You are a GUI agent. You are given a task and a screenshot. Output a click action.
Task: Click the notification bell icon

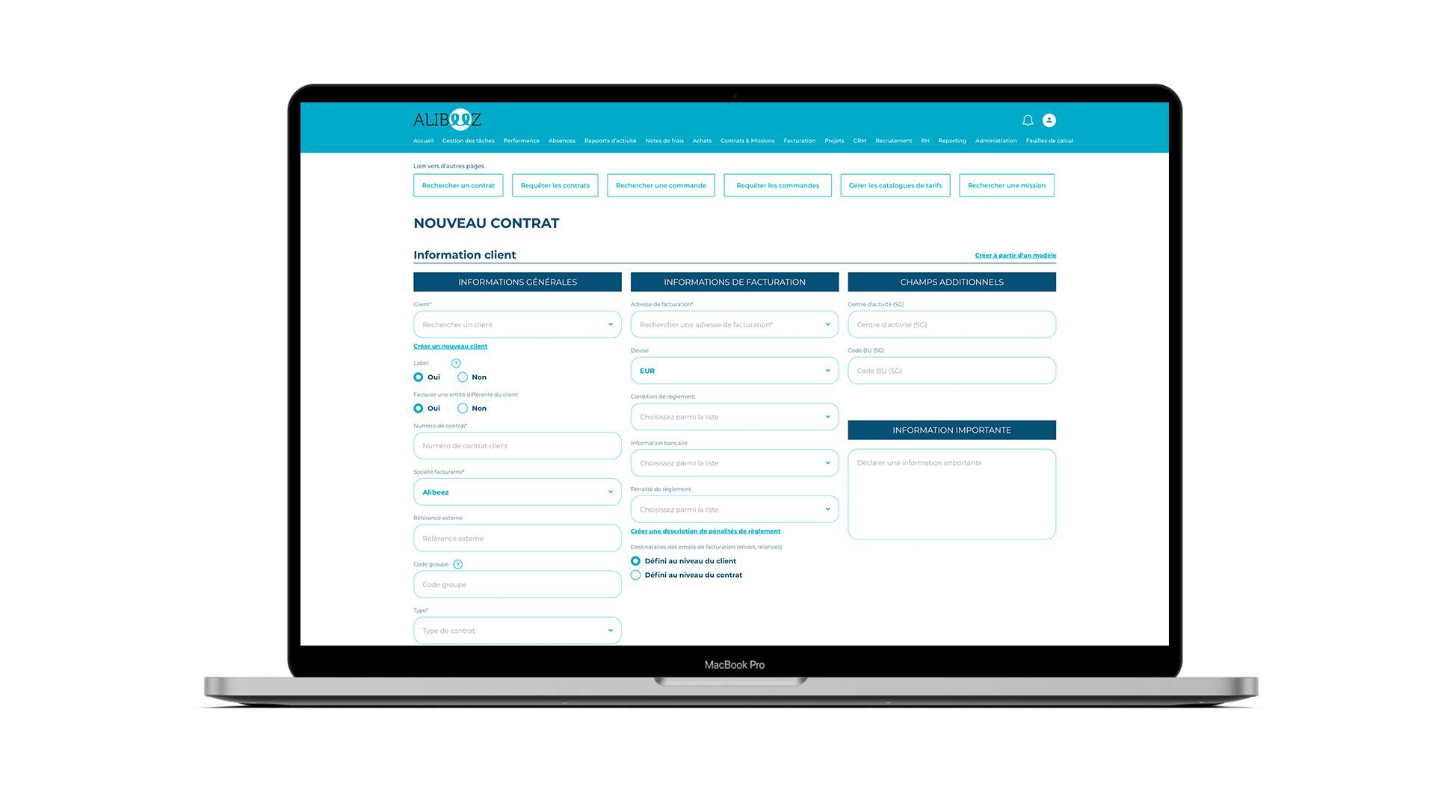pyautogui.click(x=1028, y=120)
